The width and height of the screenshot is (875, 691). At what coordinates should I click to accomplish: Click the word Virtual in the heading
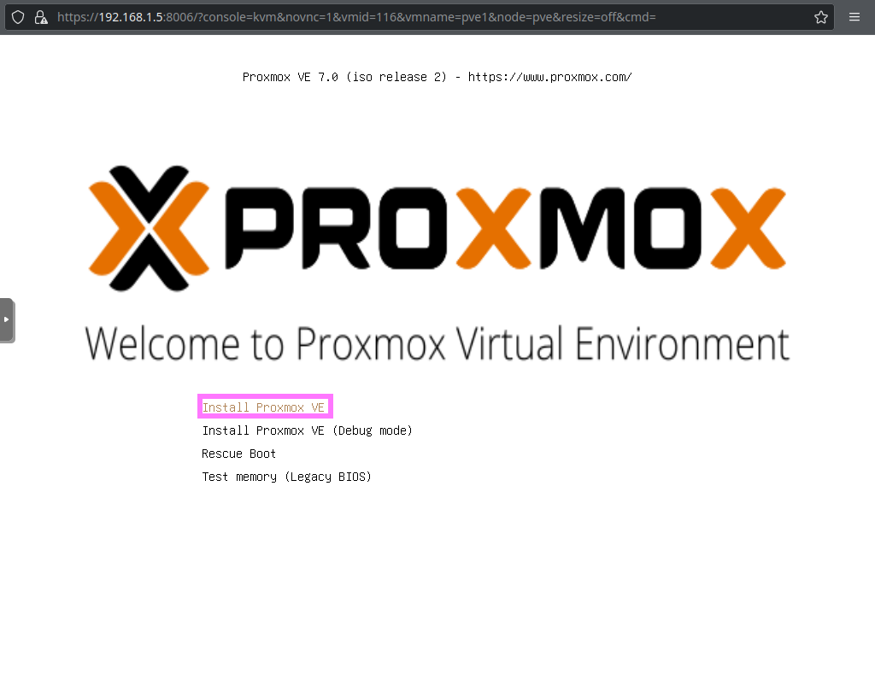pyautogui.click(x=509, y=343)
